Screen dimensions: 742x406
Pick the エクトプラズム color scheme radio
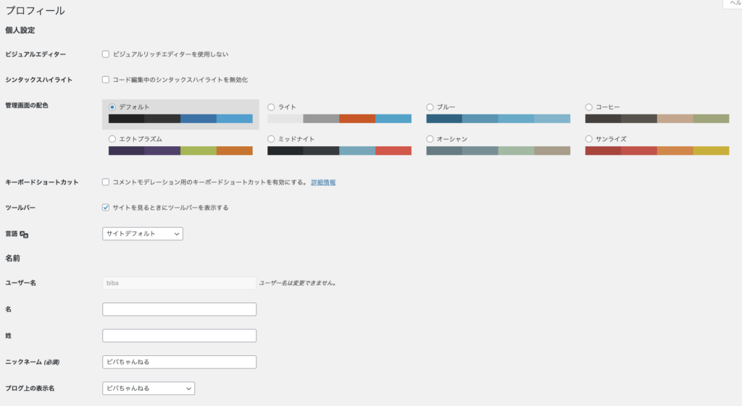pyautogui.click(x=112, y=139)
